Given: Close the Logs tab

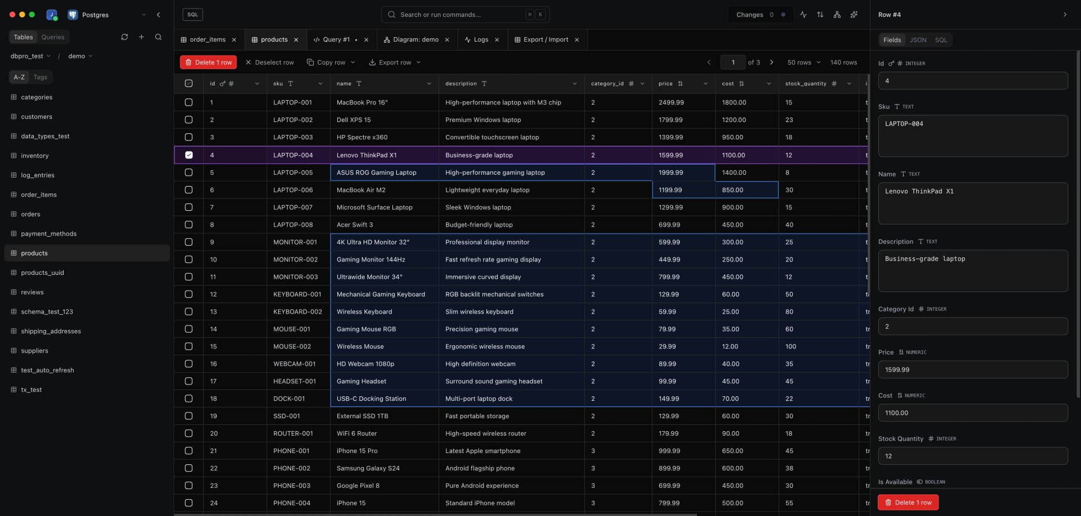Looking at the screenshot, I should click(497, 40).
